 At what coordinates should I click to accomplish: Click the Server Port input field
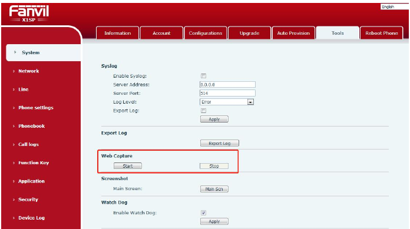tap(227, 94)
